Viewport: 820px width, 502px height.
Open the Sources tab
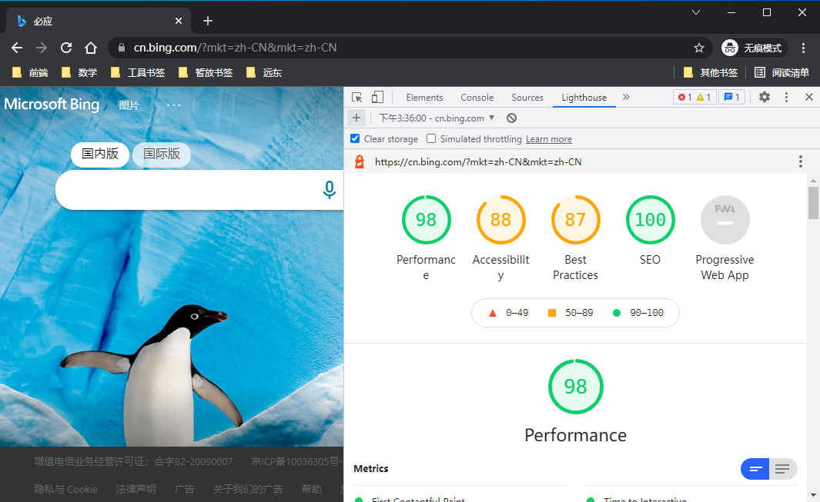[527, 98]
